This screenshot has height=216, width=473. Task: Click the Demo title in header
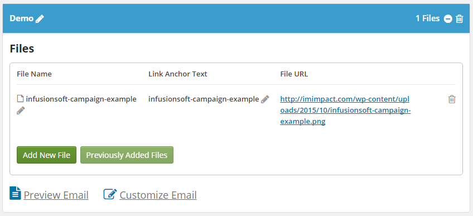(x=21, y=18)
